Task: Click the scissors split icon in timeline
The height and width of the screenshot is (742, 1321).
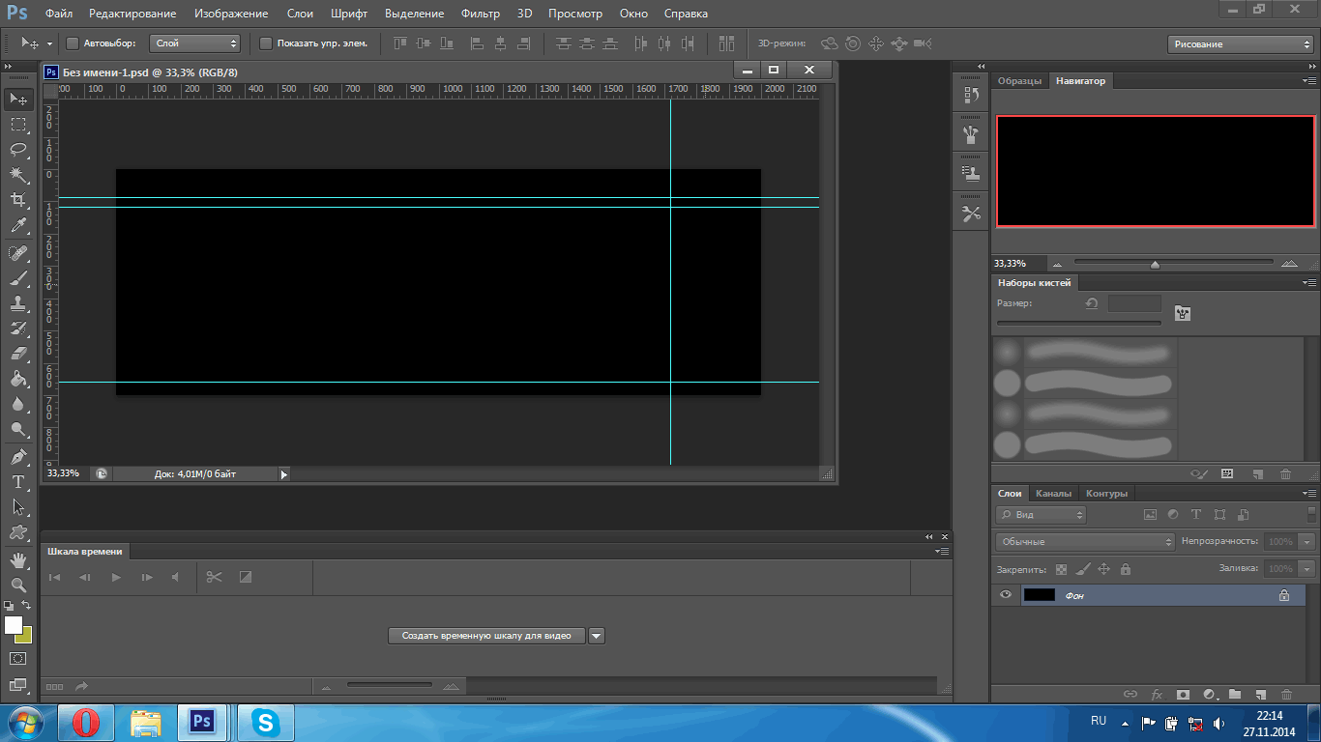Action: (214, 577)
